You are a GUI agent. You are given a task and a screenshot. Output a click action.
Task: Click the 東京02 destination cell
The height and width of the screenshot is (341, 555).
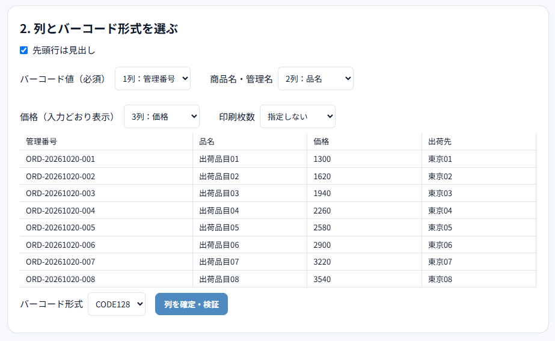click(x=479, y=176)
